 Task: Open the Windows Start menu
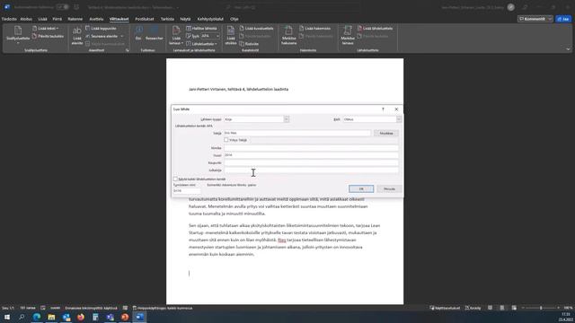point(7,317)
